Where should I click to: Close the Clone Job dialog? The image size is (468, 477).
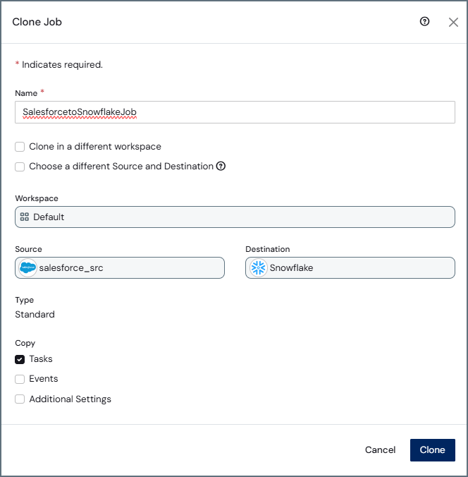pyautogui.click(x=453, y=22)
